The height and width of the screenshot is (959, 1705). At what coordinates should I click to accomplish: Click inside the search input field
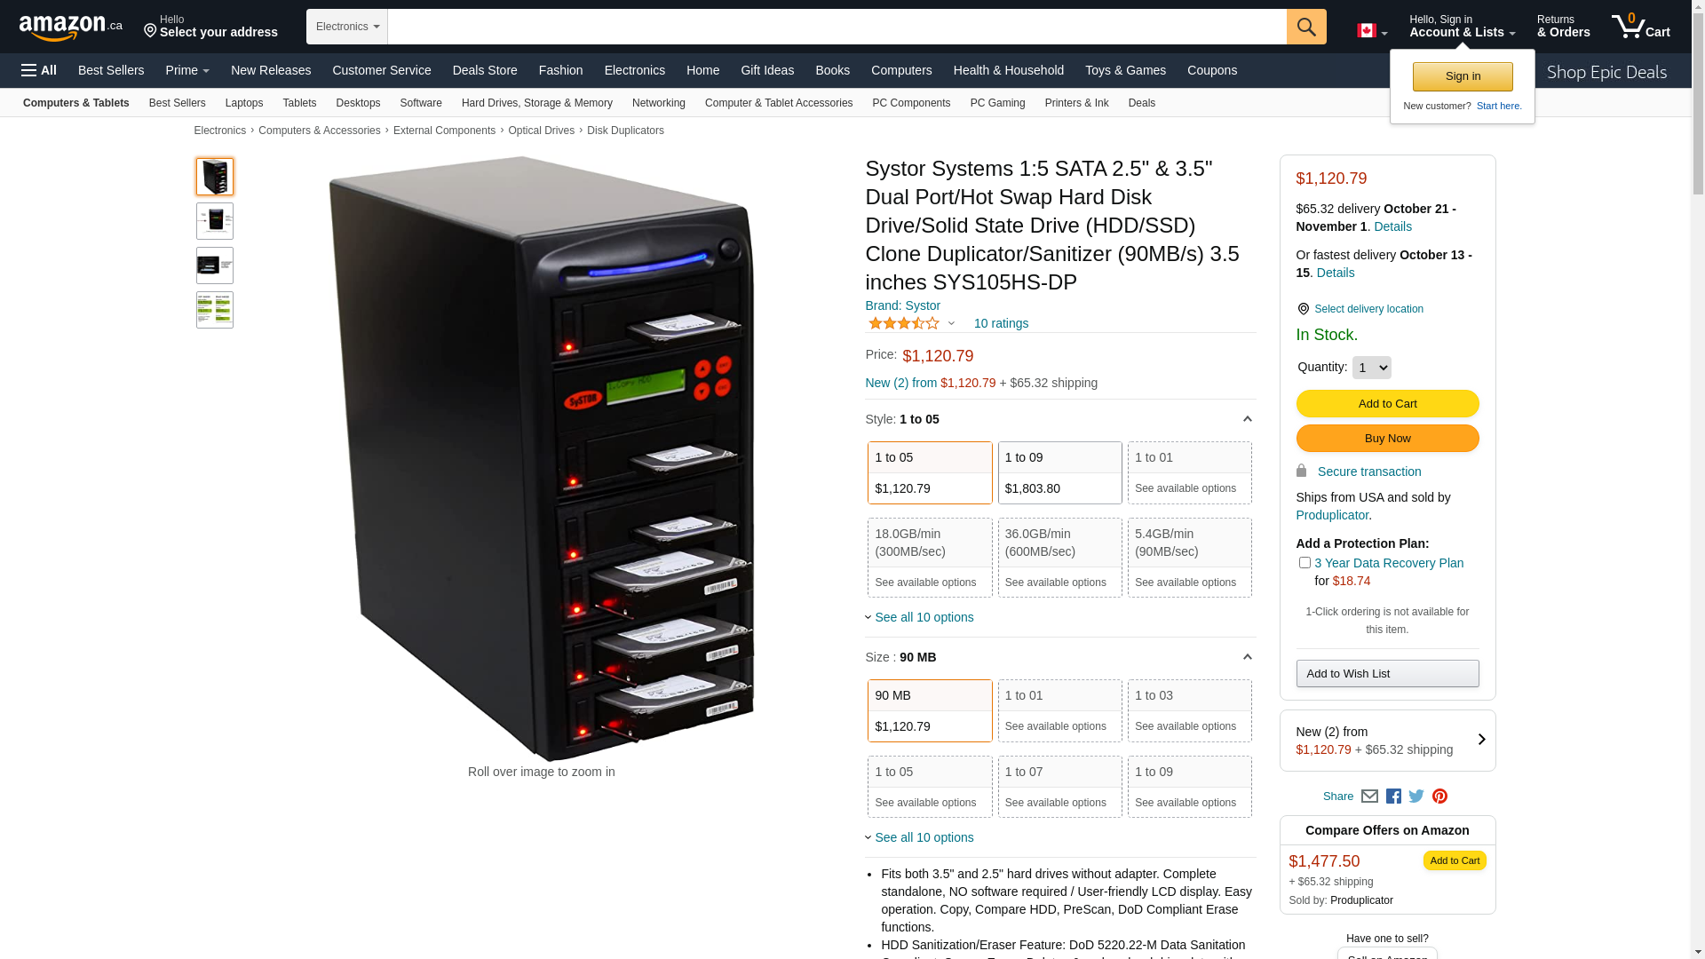[x=837, y=27]
